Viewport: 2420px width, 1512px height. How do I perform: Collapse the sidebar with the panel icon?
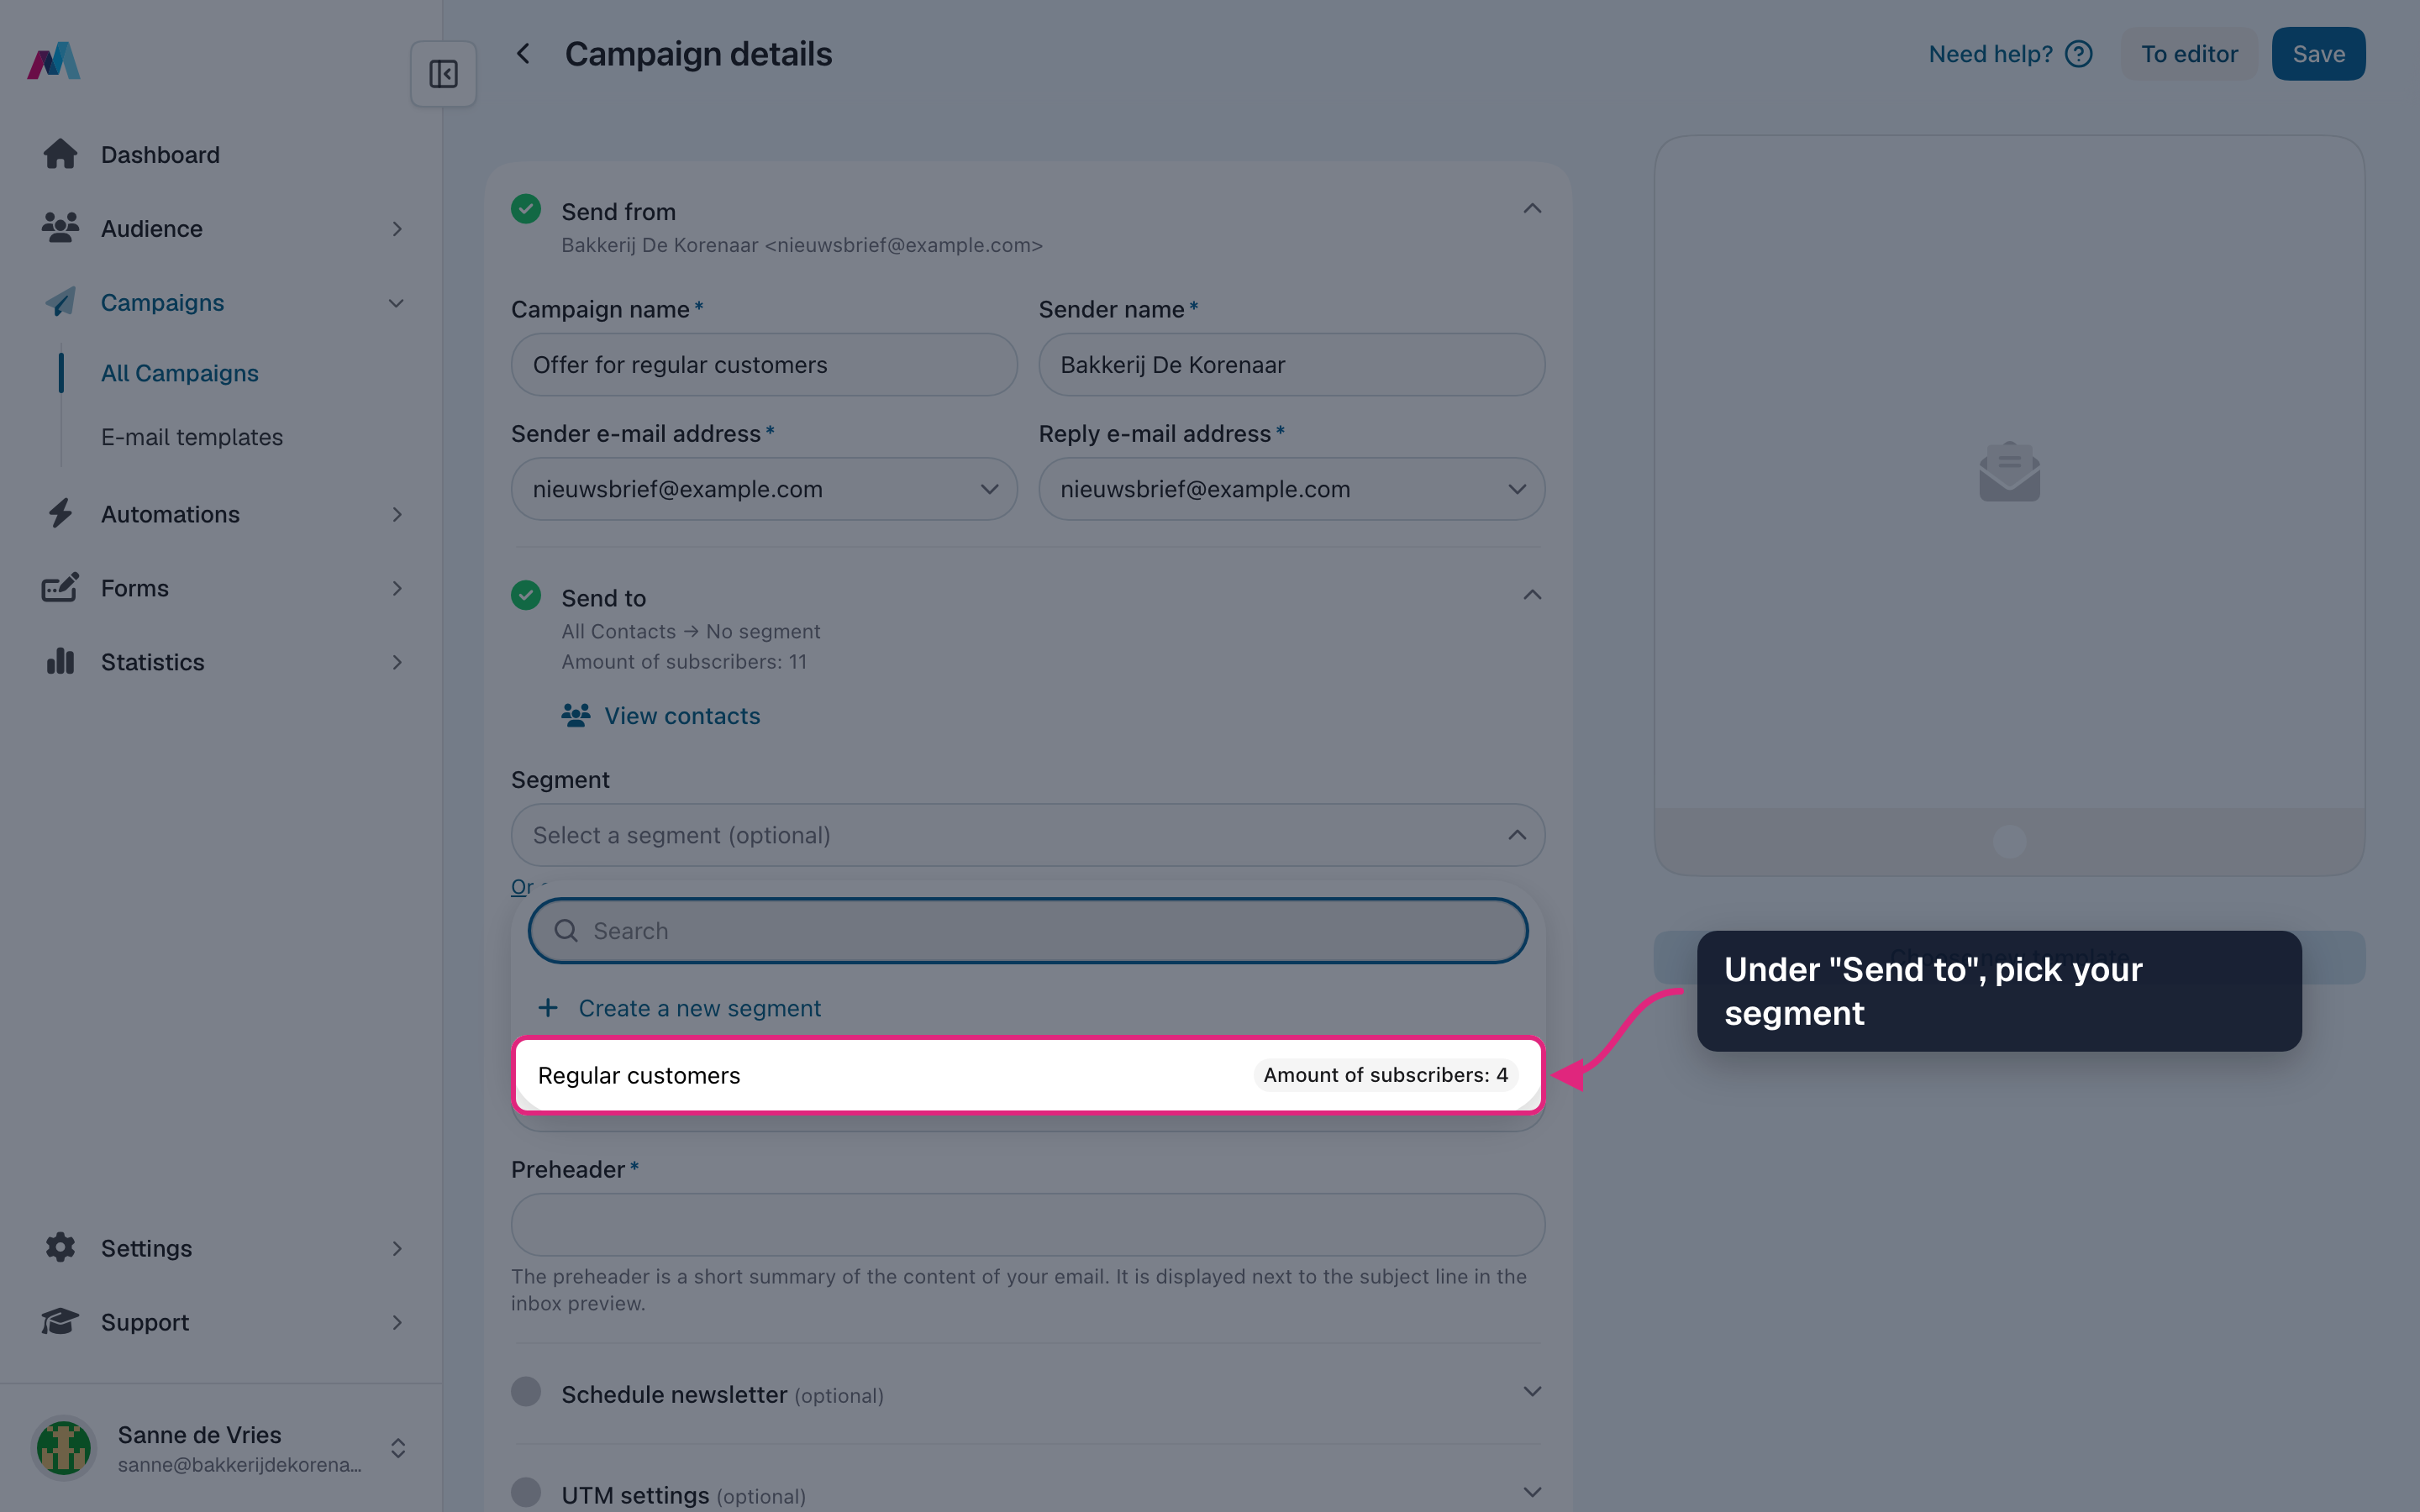(443, 74)
